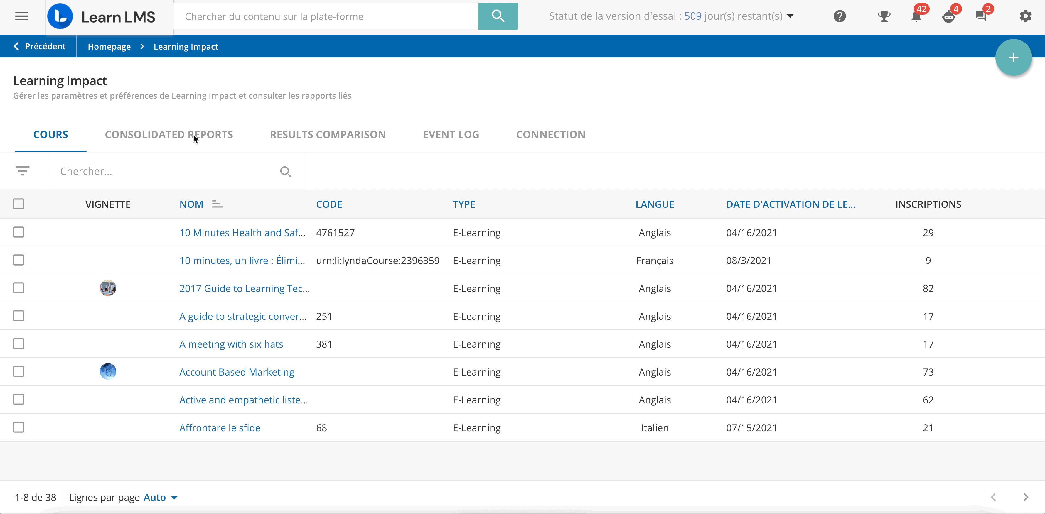
Task: Expand the trial version status dropdown
Action: tap(790, 16)
